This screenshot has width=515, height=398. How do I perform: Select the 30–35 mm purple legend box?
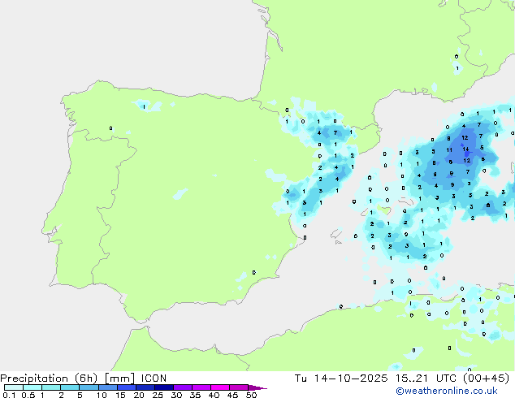(x=182, y=387)
